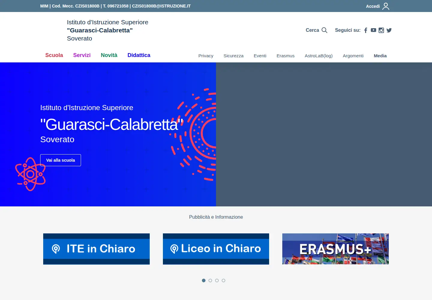Click the 'Seguici su:' label
The width and height of the screenshot is (432, 300).
[348, 30]
